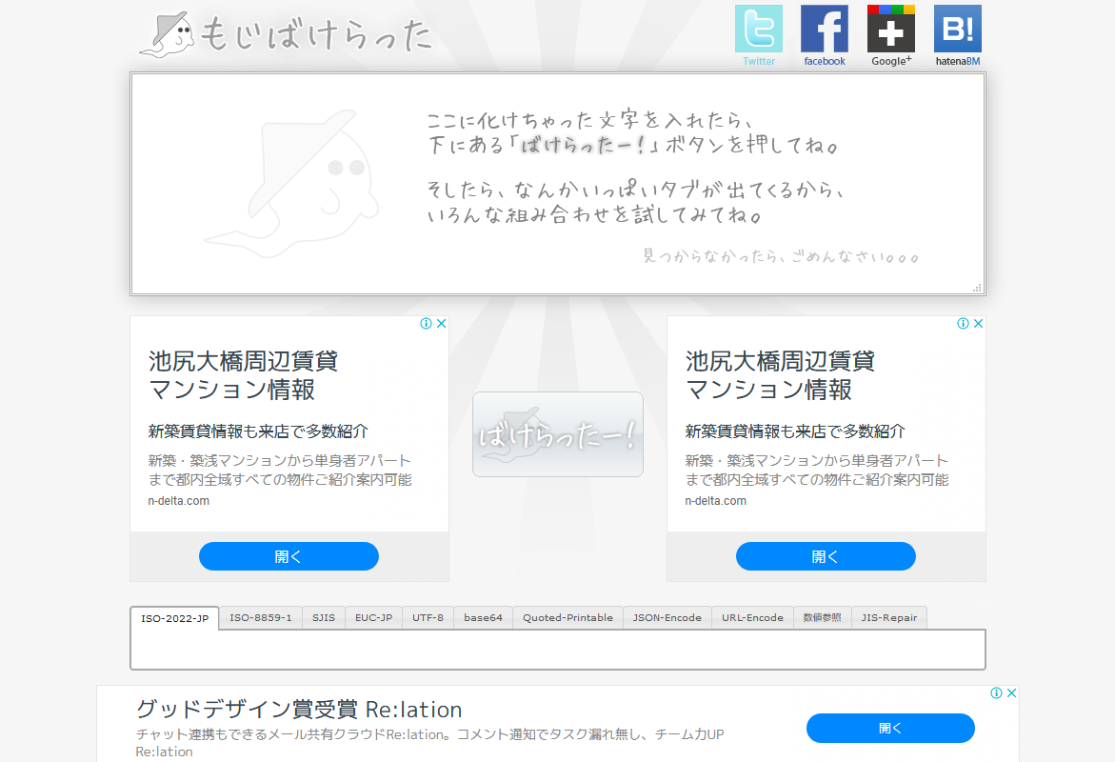Select the SJIS tab
Viewport: 1115px width, 762px height.
click(324, 618)
